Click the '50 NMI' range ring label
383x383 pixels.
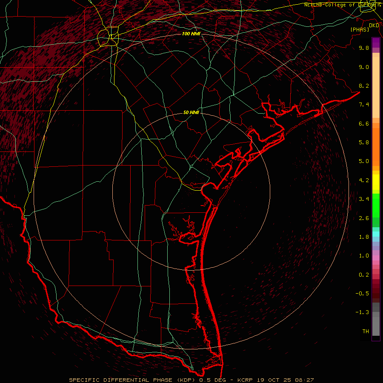pyautogui.click(x=191, y=113)
